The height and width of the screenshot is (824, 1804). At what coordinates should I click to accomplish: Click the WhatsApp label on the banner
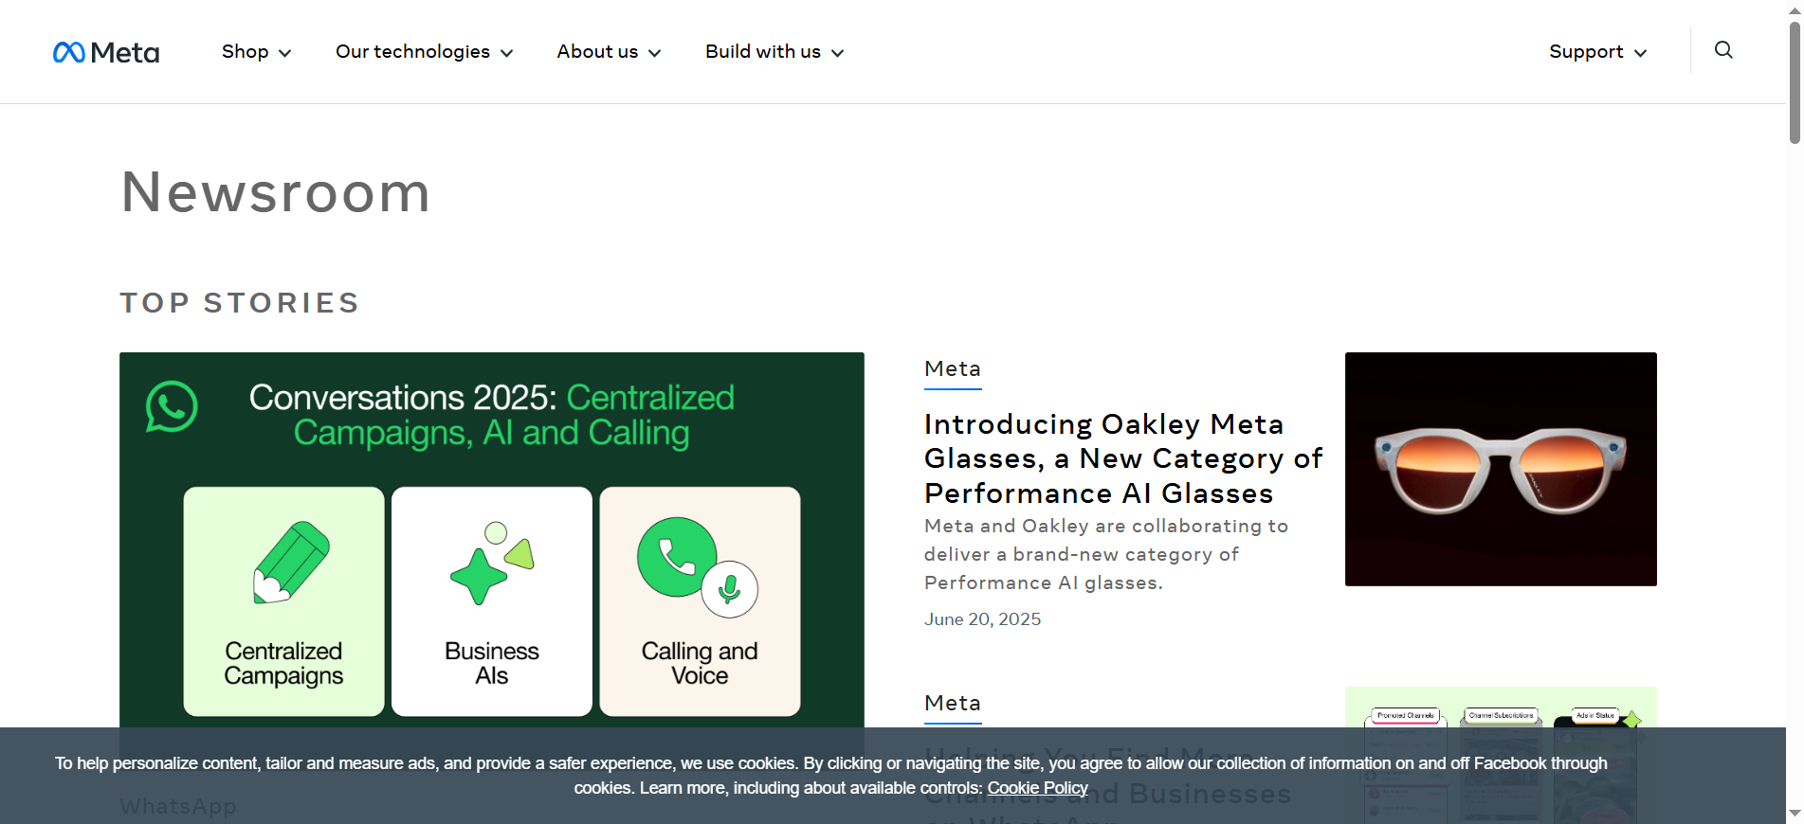pyautogui.click(x=178, y=806)
